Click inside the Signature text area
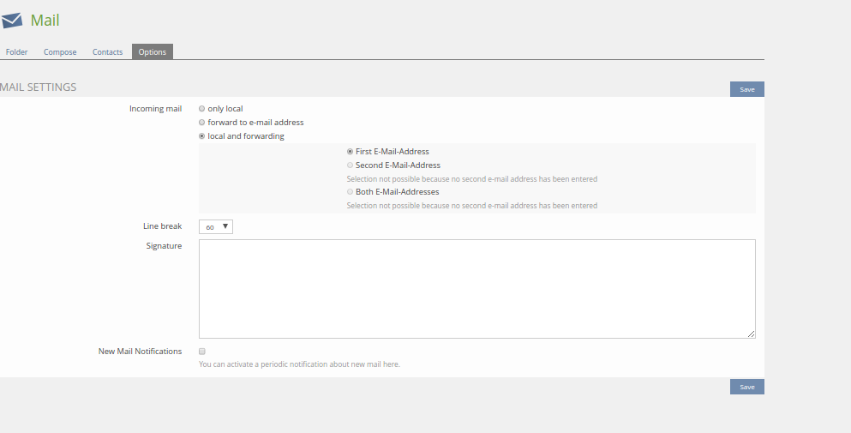 pyautogui.click(x=476, y=288)
